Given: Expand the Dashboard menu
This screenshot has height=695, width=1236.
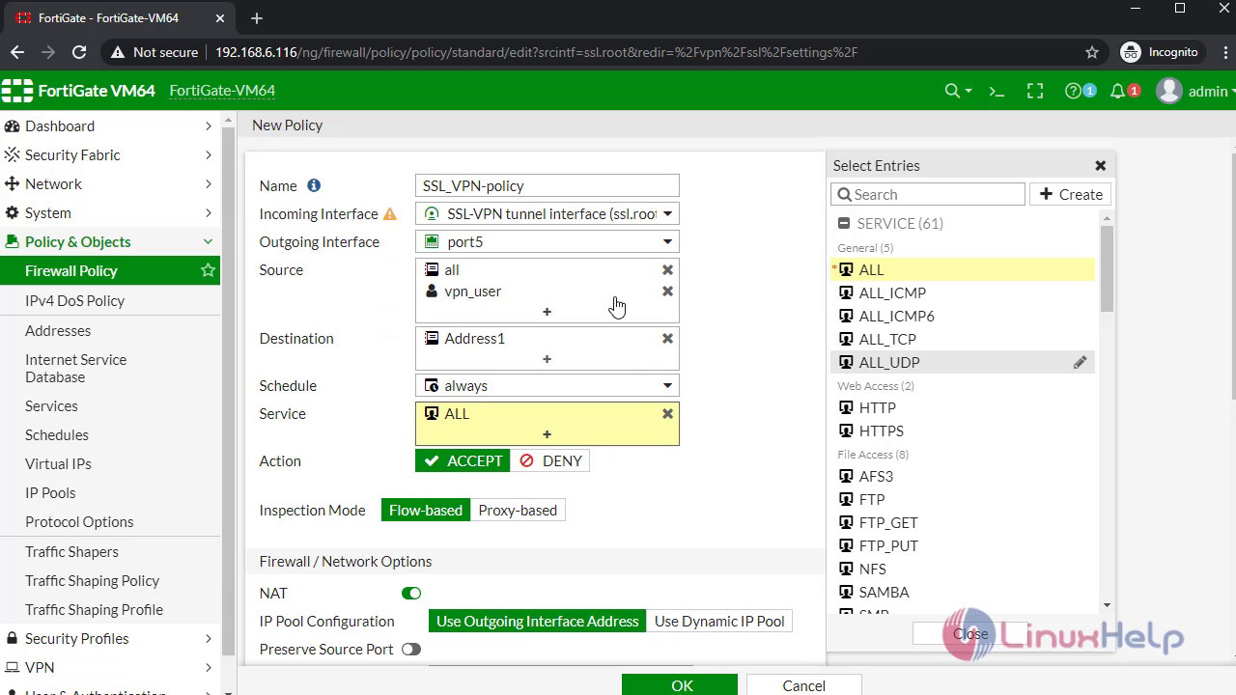Looking at the screenshot, I should tap(110, 126).
